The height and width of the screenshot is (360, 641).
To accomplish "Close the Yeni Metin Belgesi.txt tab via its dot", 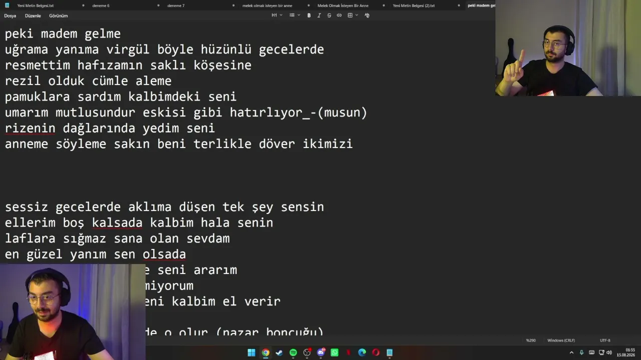I will [x=83, y=5].
